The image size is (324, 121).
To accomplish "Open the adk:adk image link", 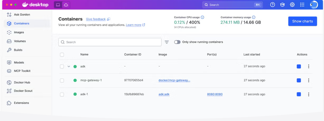I will [x=164, y=94].
